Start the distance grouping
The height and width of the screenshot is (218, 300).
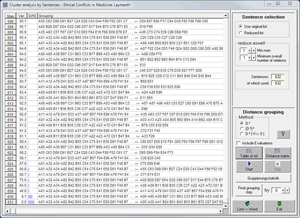(249, 166)
